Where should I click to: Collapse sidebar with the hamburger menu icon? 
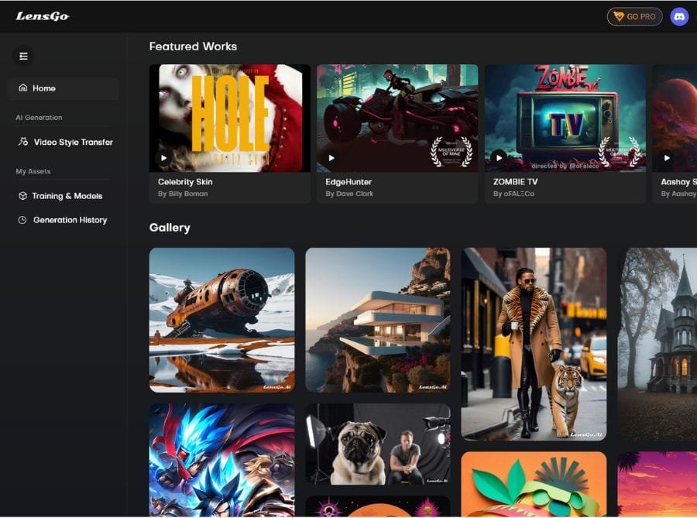(x=23, y=56)
